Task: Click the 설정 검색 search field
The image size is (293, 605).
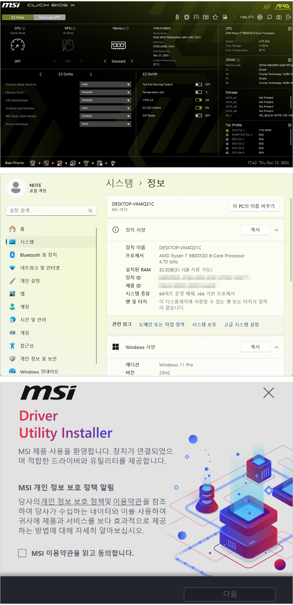Action: pyautogui.click(x=51, y=211)
